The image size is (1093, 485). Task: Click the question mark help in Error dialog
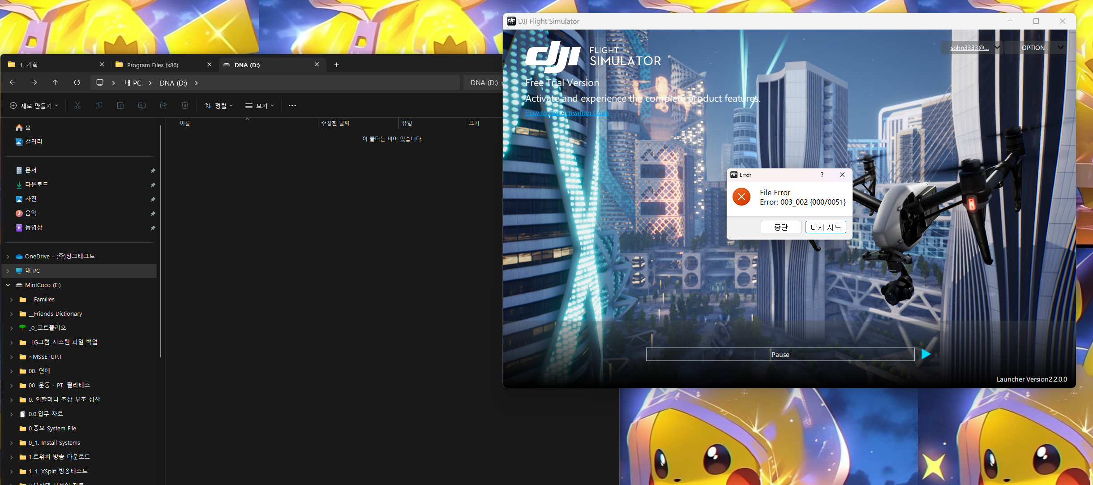pyautogui.click(x=822, y=175)
